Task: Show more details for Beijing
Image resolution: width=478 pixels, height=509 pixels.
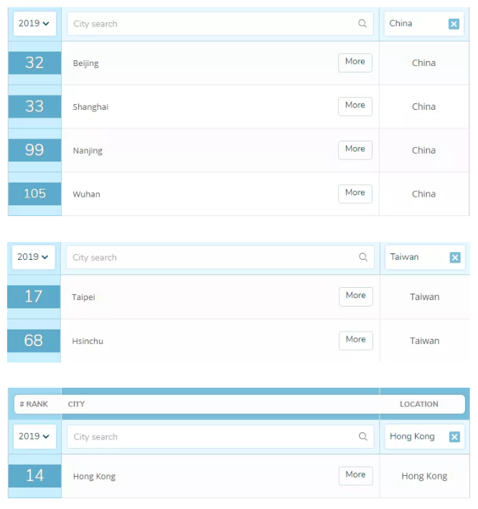Action: pos(355,62)
